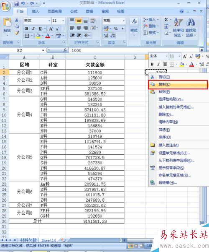This screenshot has width=209, height=252.
Task: Select the Sheet14 sheet tab
Action: coord(48,240)
